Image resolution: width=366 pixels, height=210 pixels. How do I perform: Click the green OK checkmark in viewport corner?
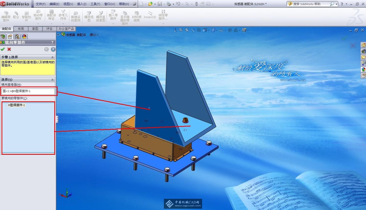(x=345, y=38)
